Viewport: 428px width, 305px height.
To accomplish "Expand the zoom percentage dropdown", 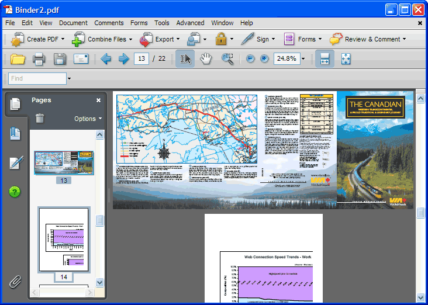I will 303,59.
